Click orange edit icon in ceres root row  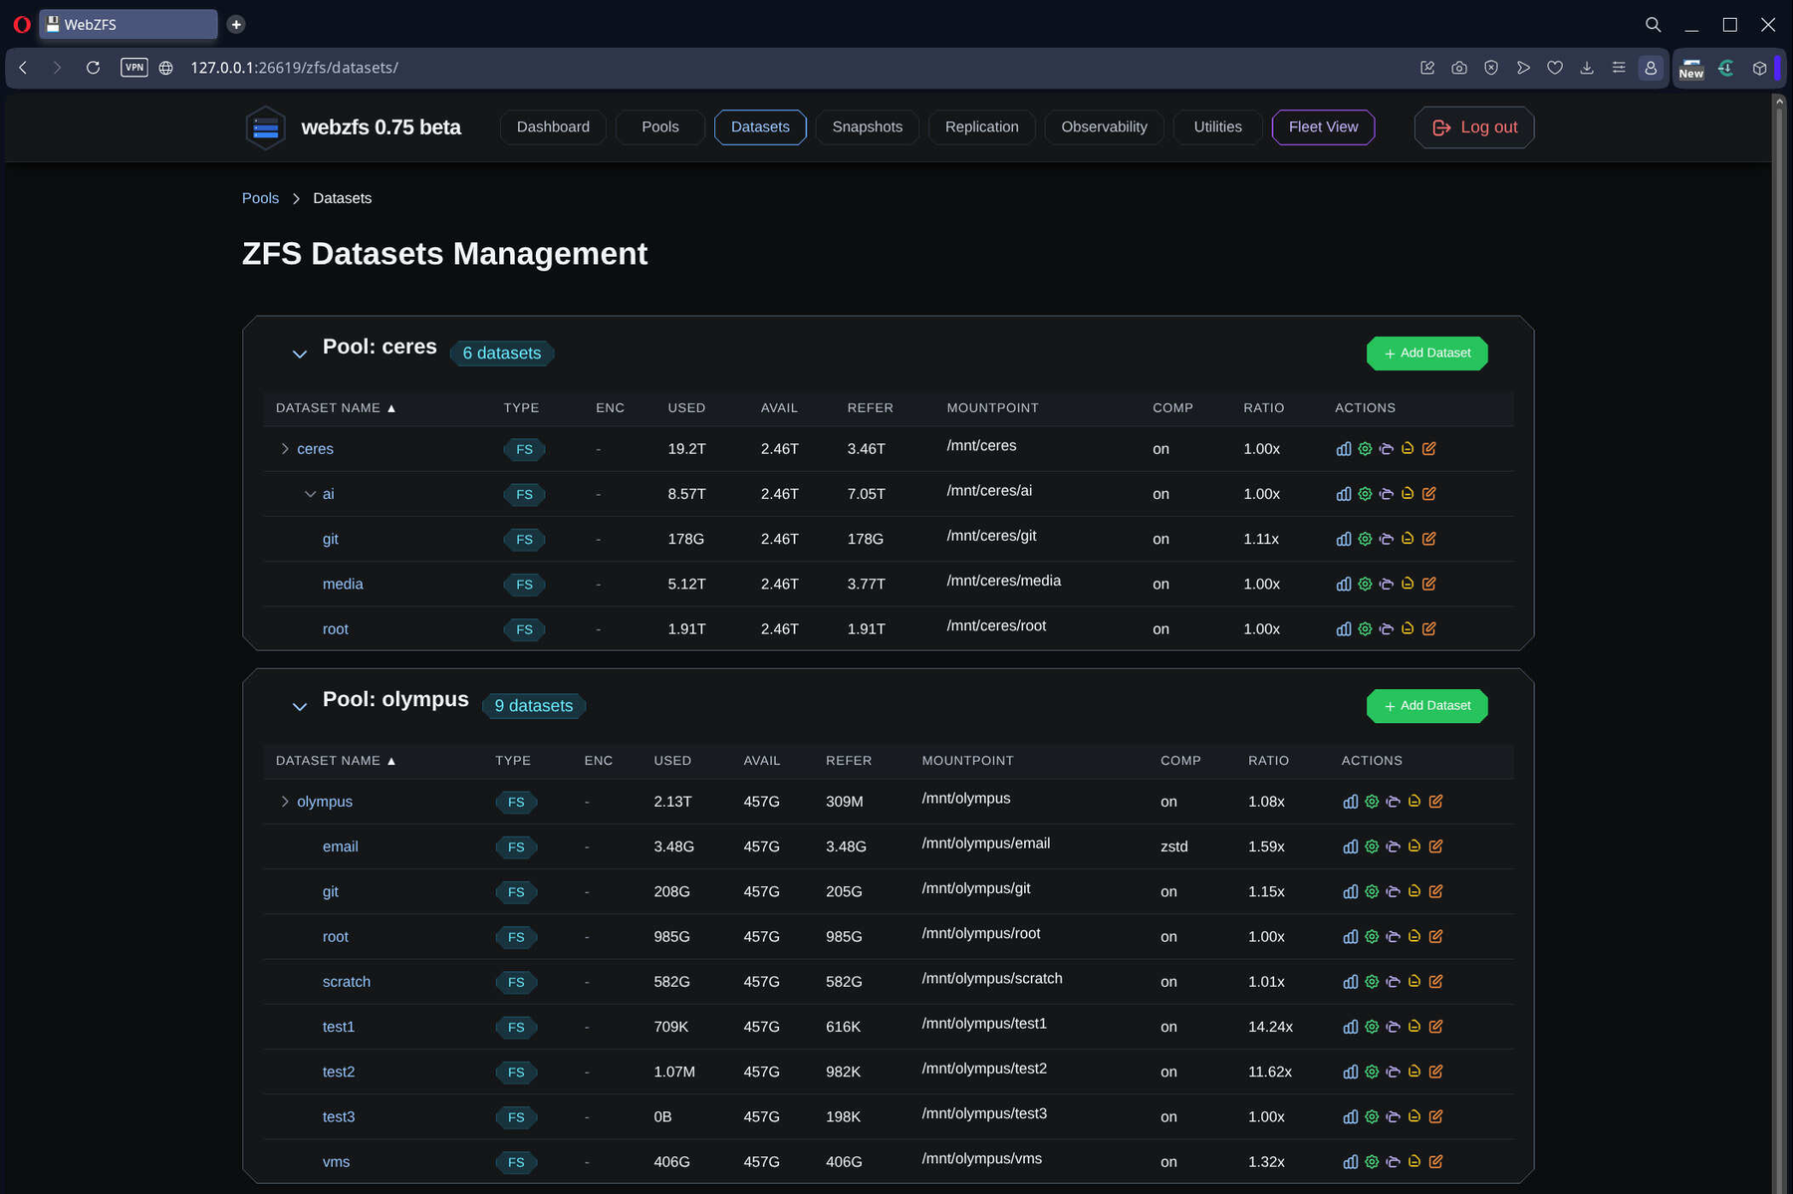tap(1428, 628)
